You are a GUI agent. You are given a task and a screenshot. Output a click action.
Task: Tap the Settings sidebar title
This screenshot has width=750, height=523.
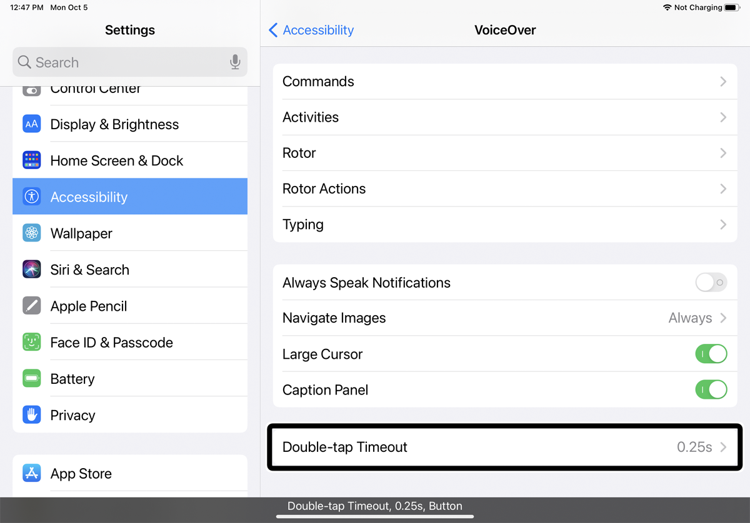point(130,30)
